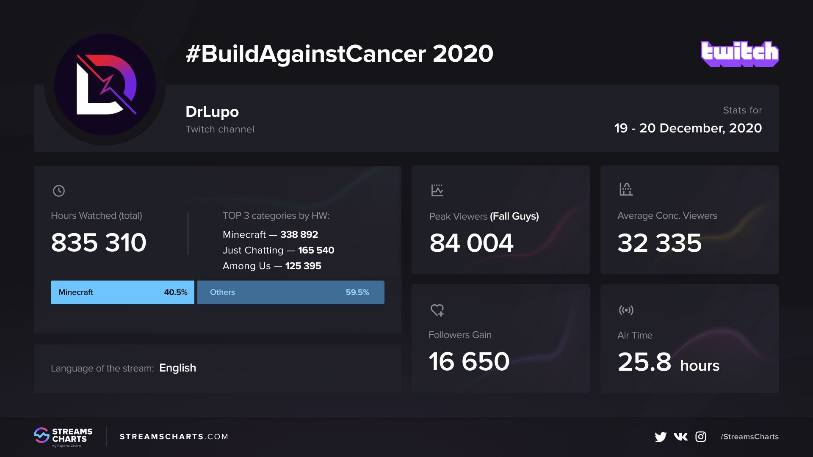Open the VK icon in footer
813x457 pixels.
[x=680, y=437]
